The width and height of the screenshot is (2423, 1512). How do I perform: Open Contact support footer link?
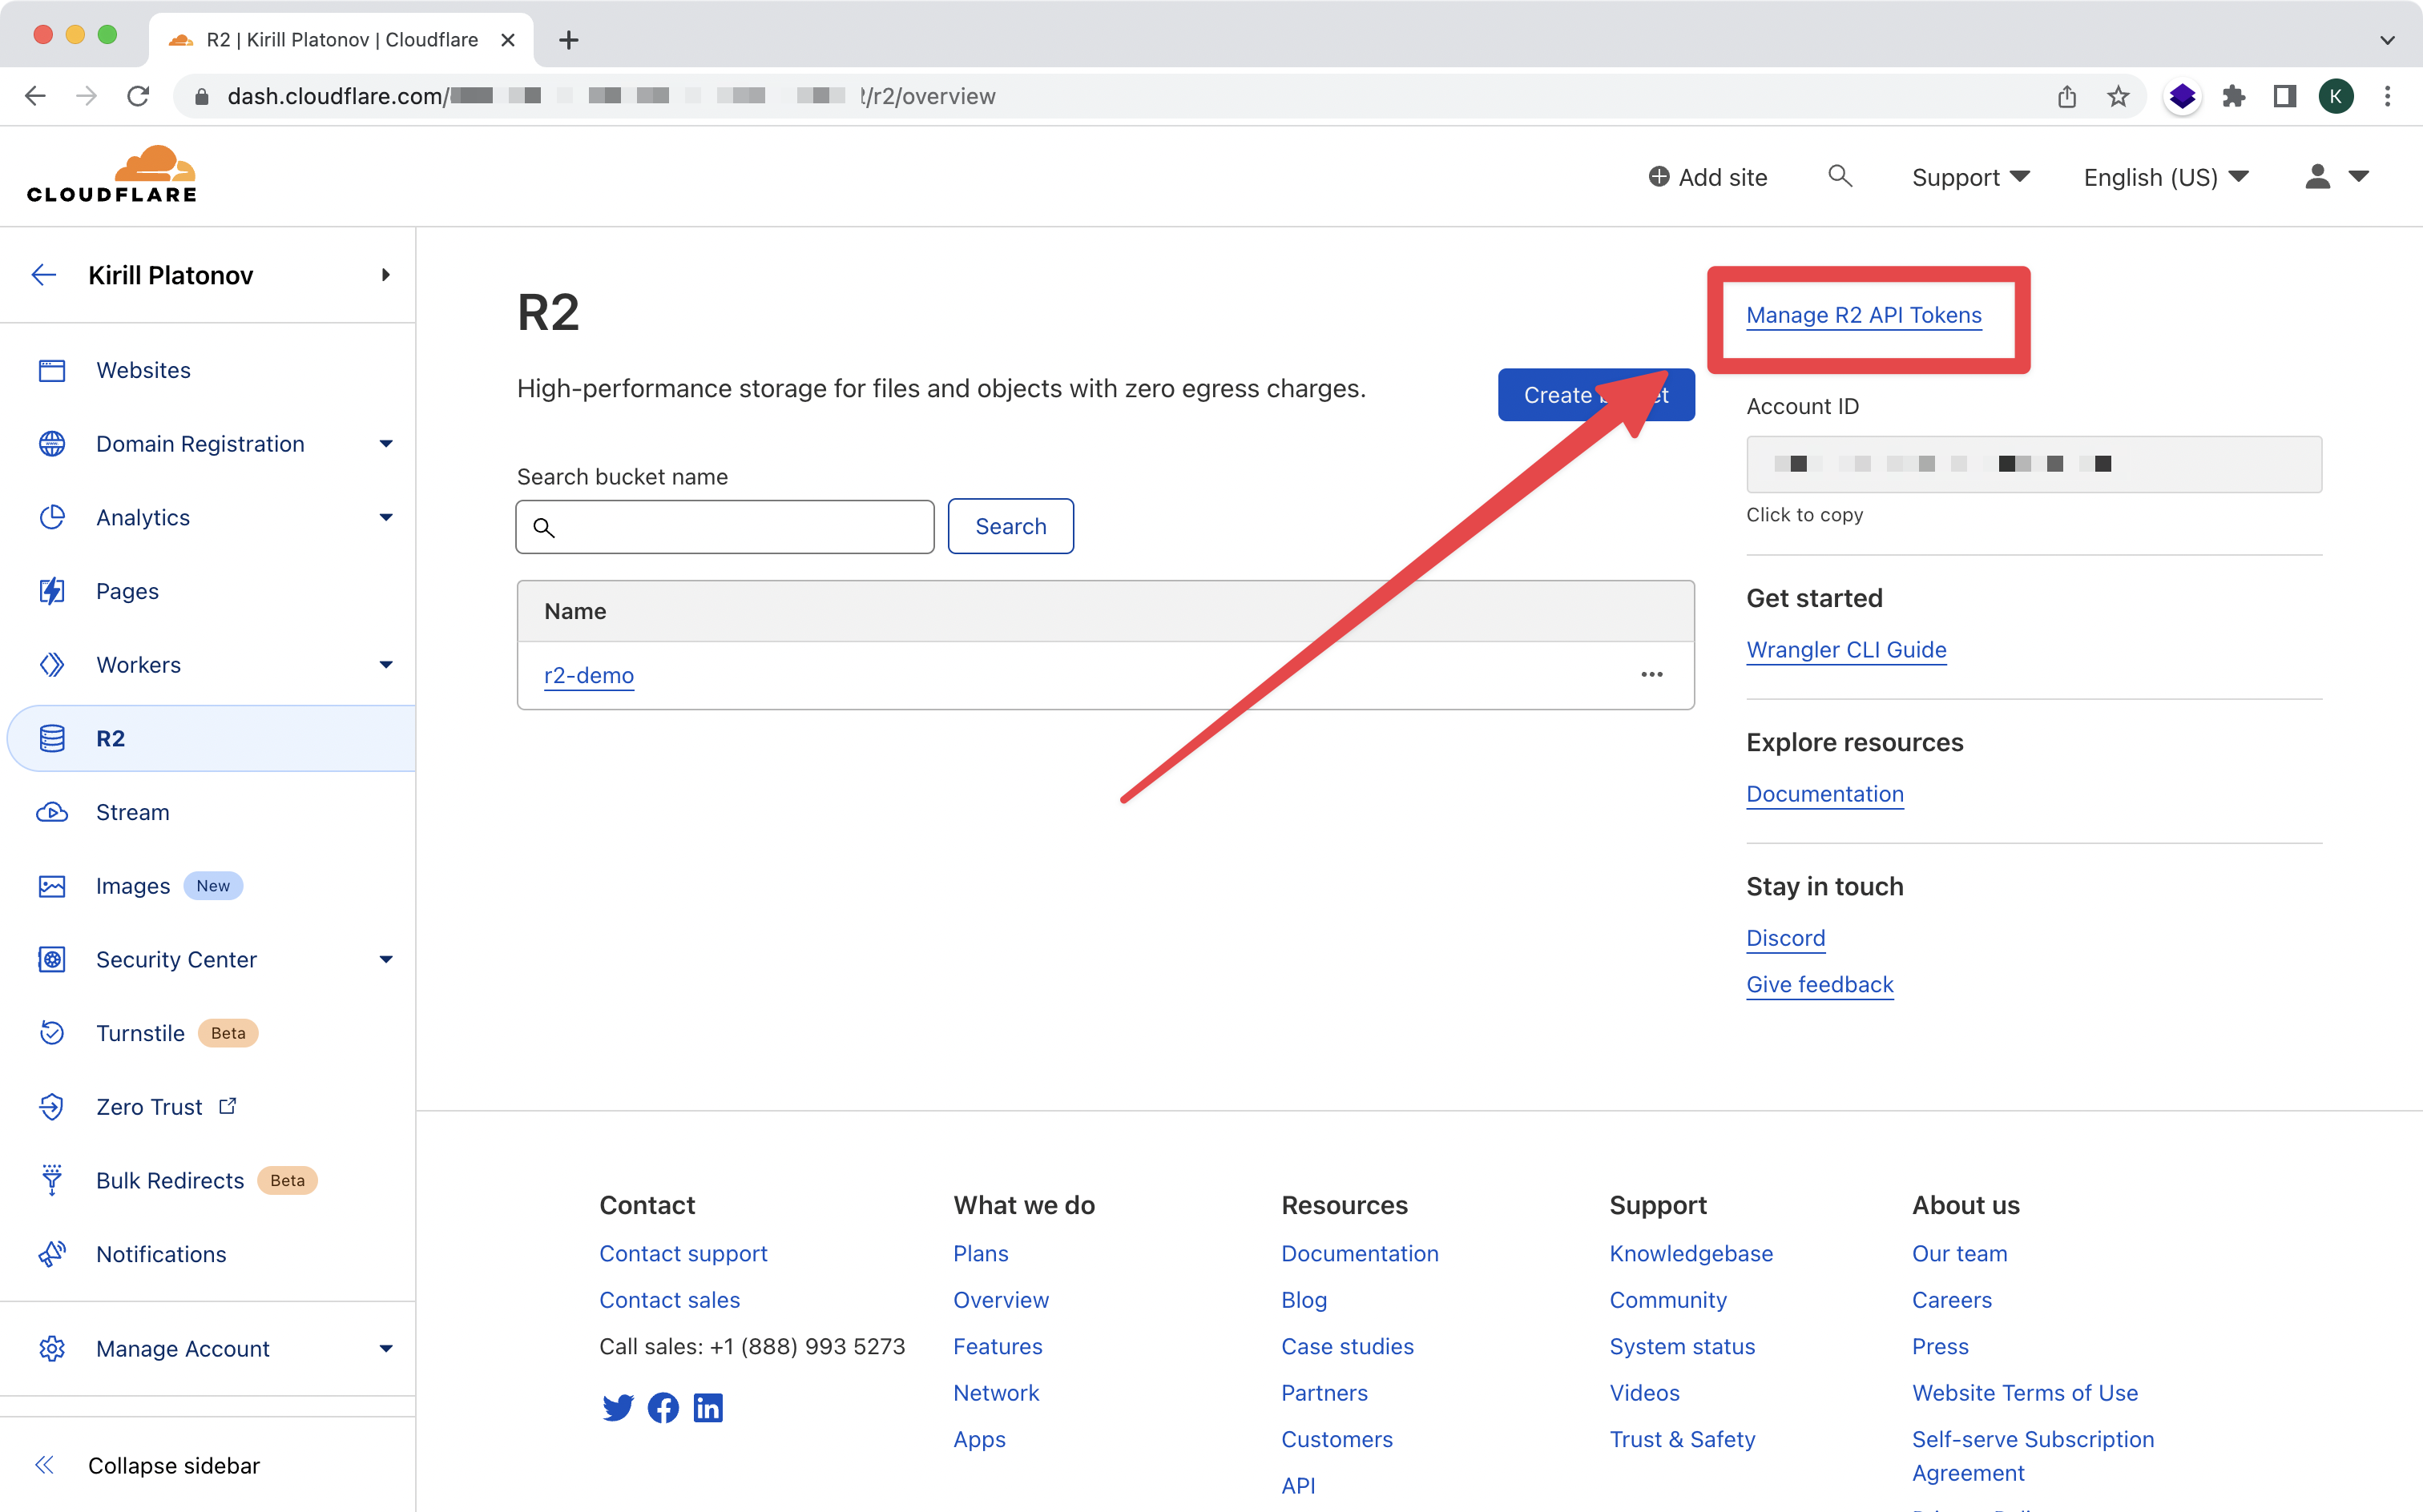point(683,1254)
